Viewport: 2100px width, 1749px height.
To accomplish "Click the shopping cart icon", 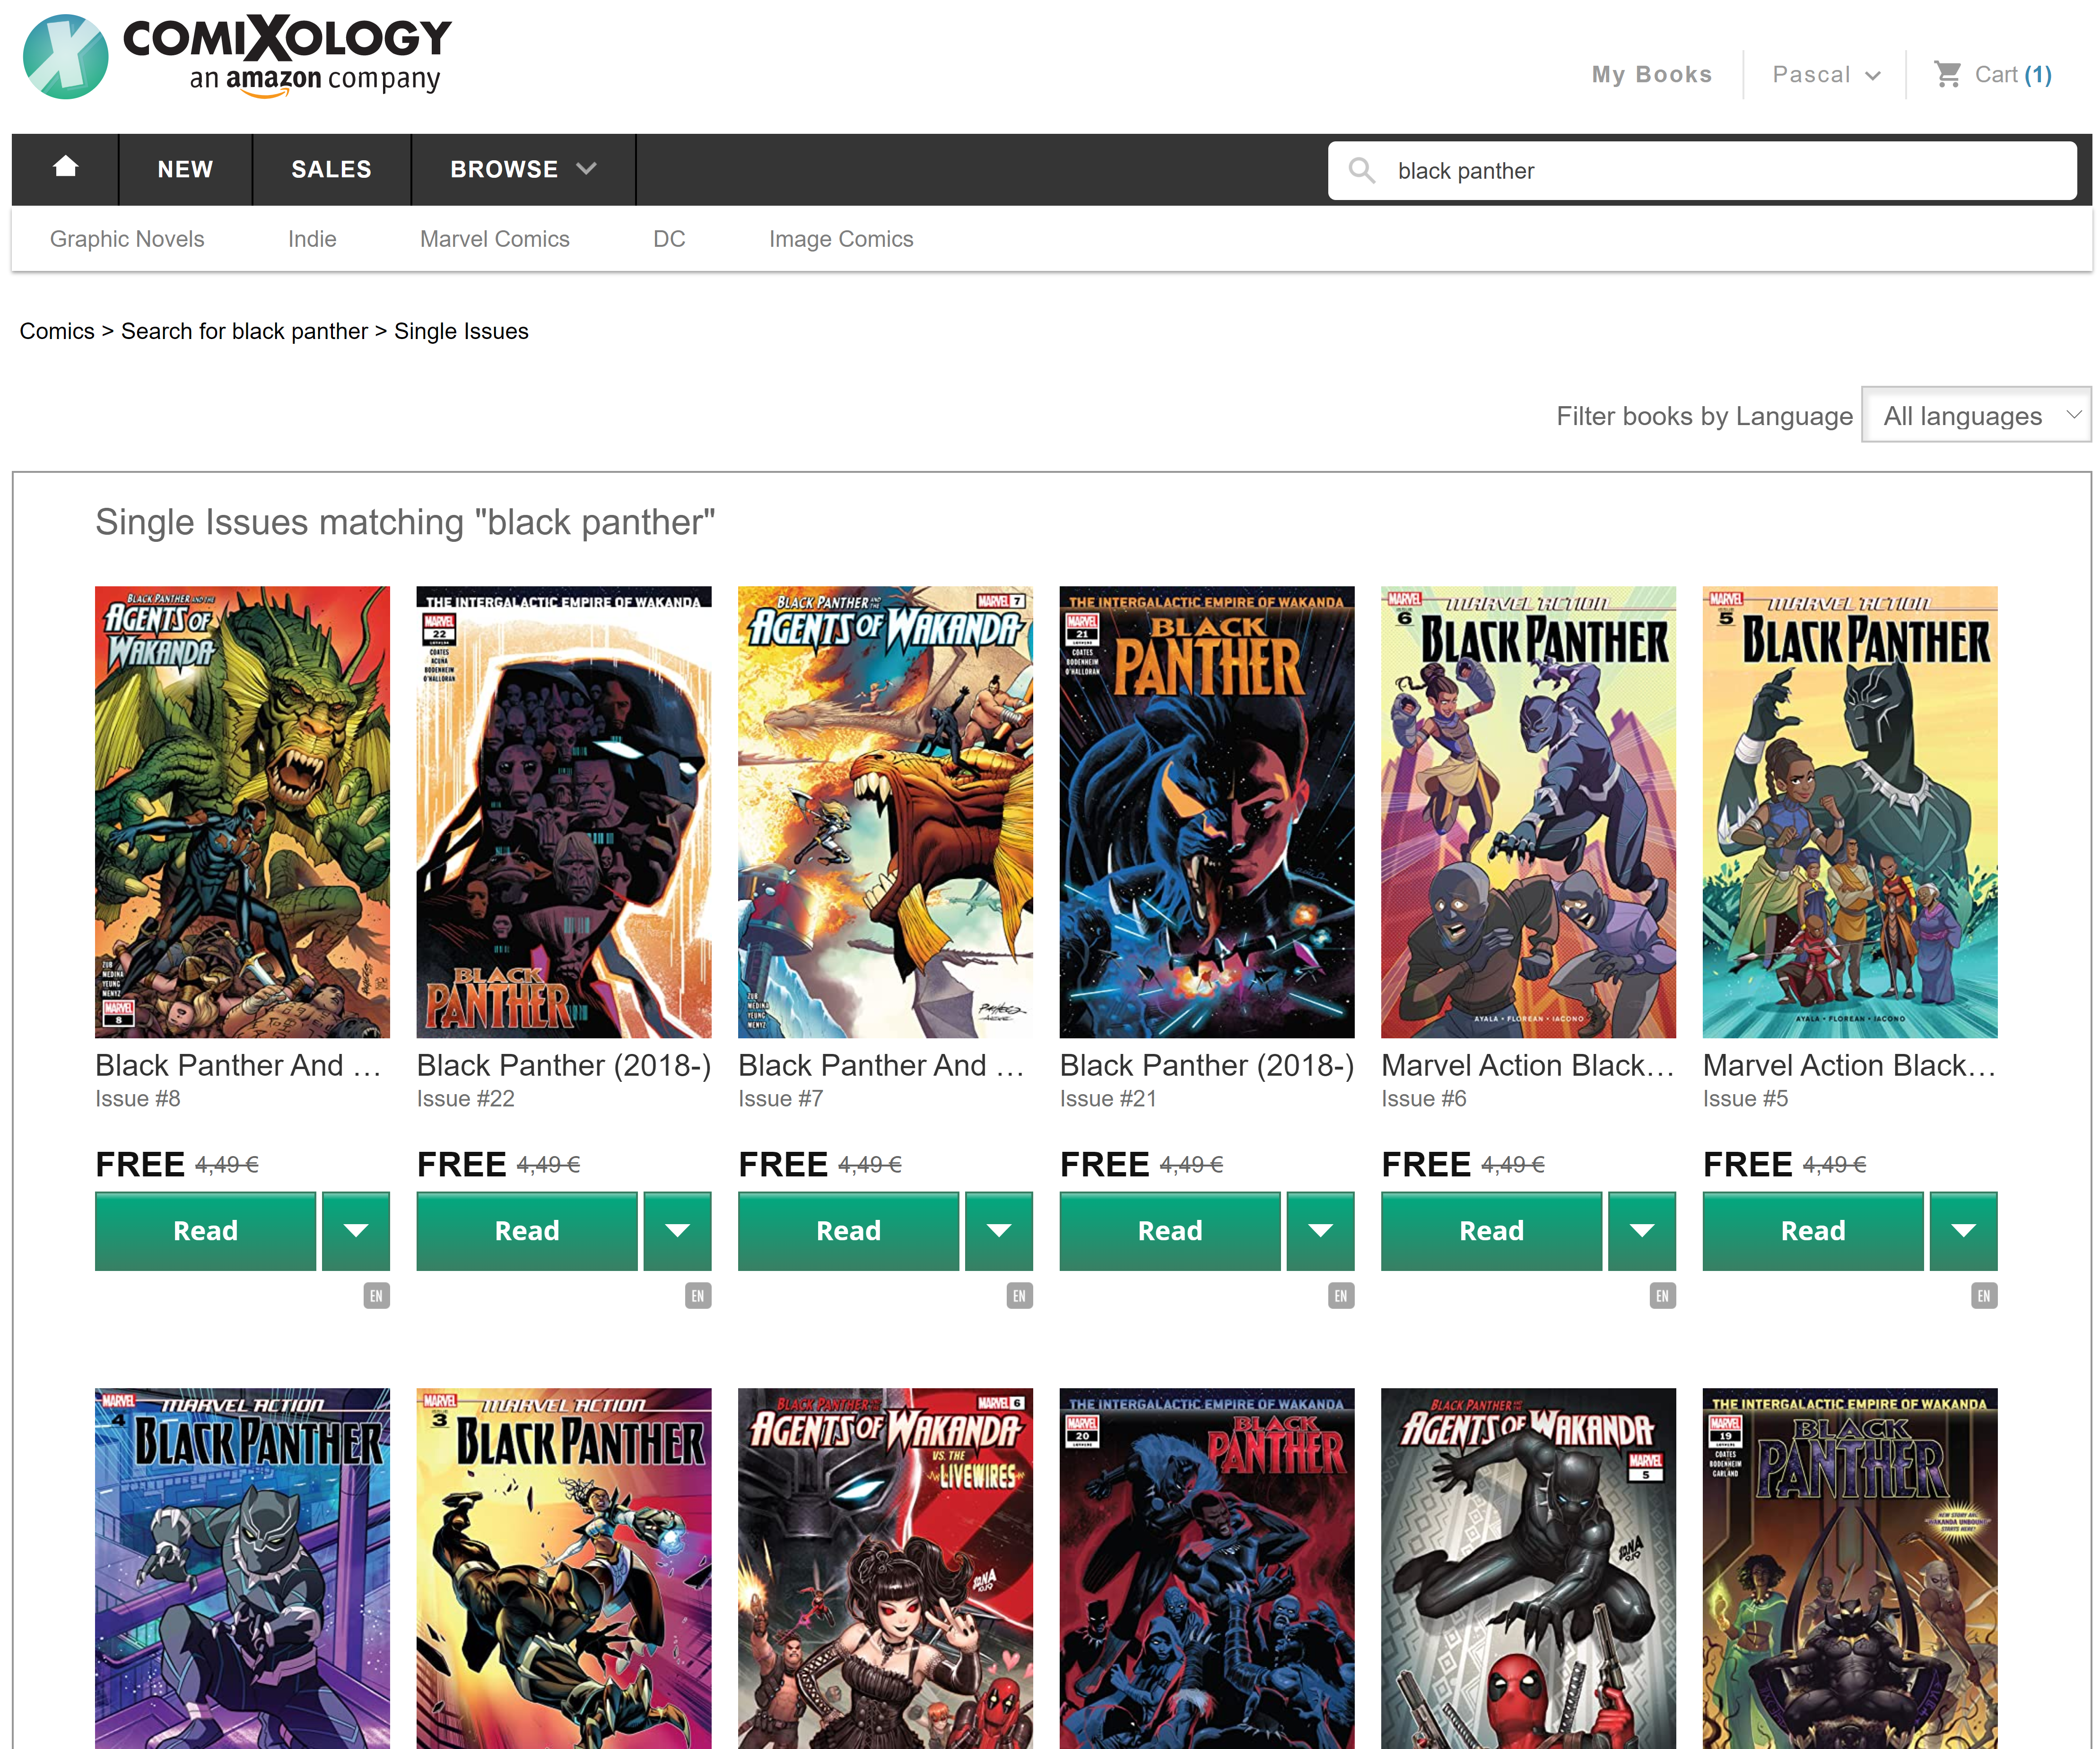I will [1946, 75].
